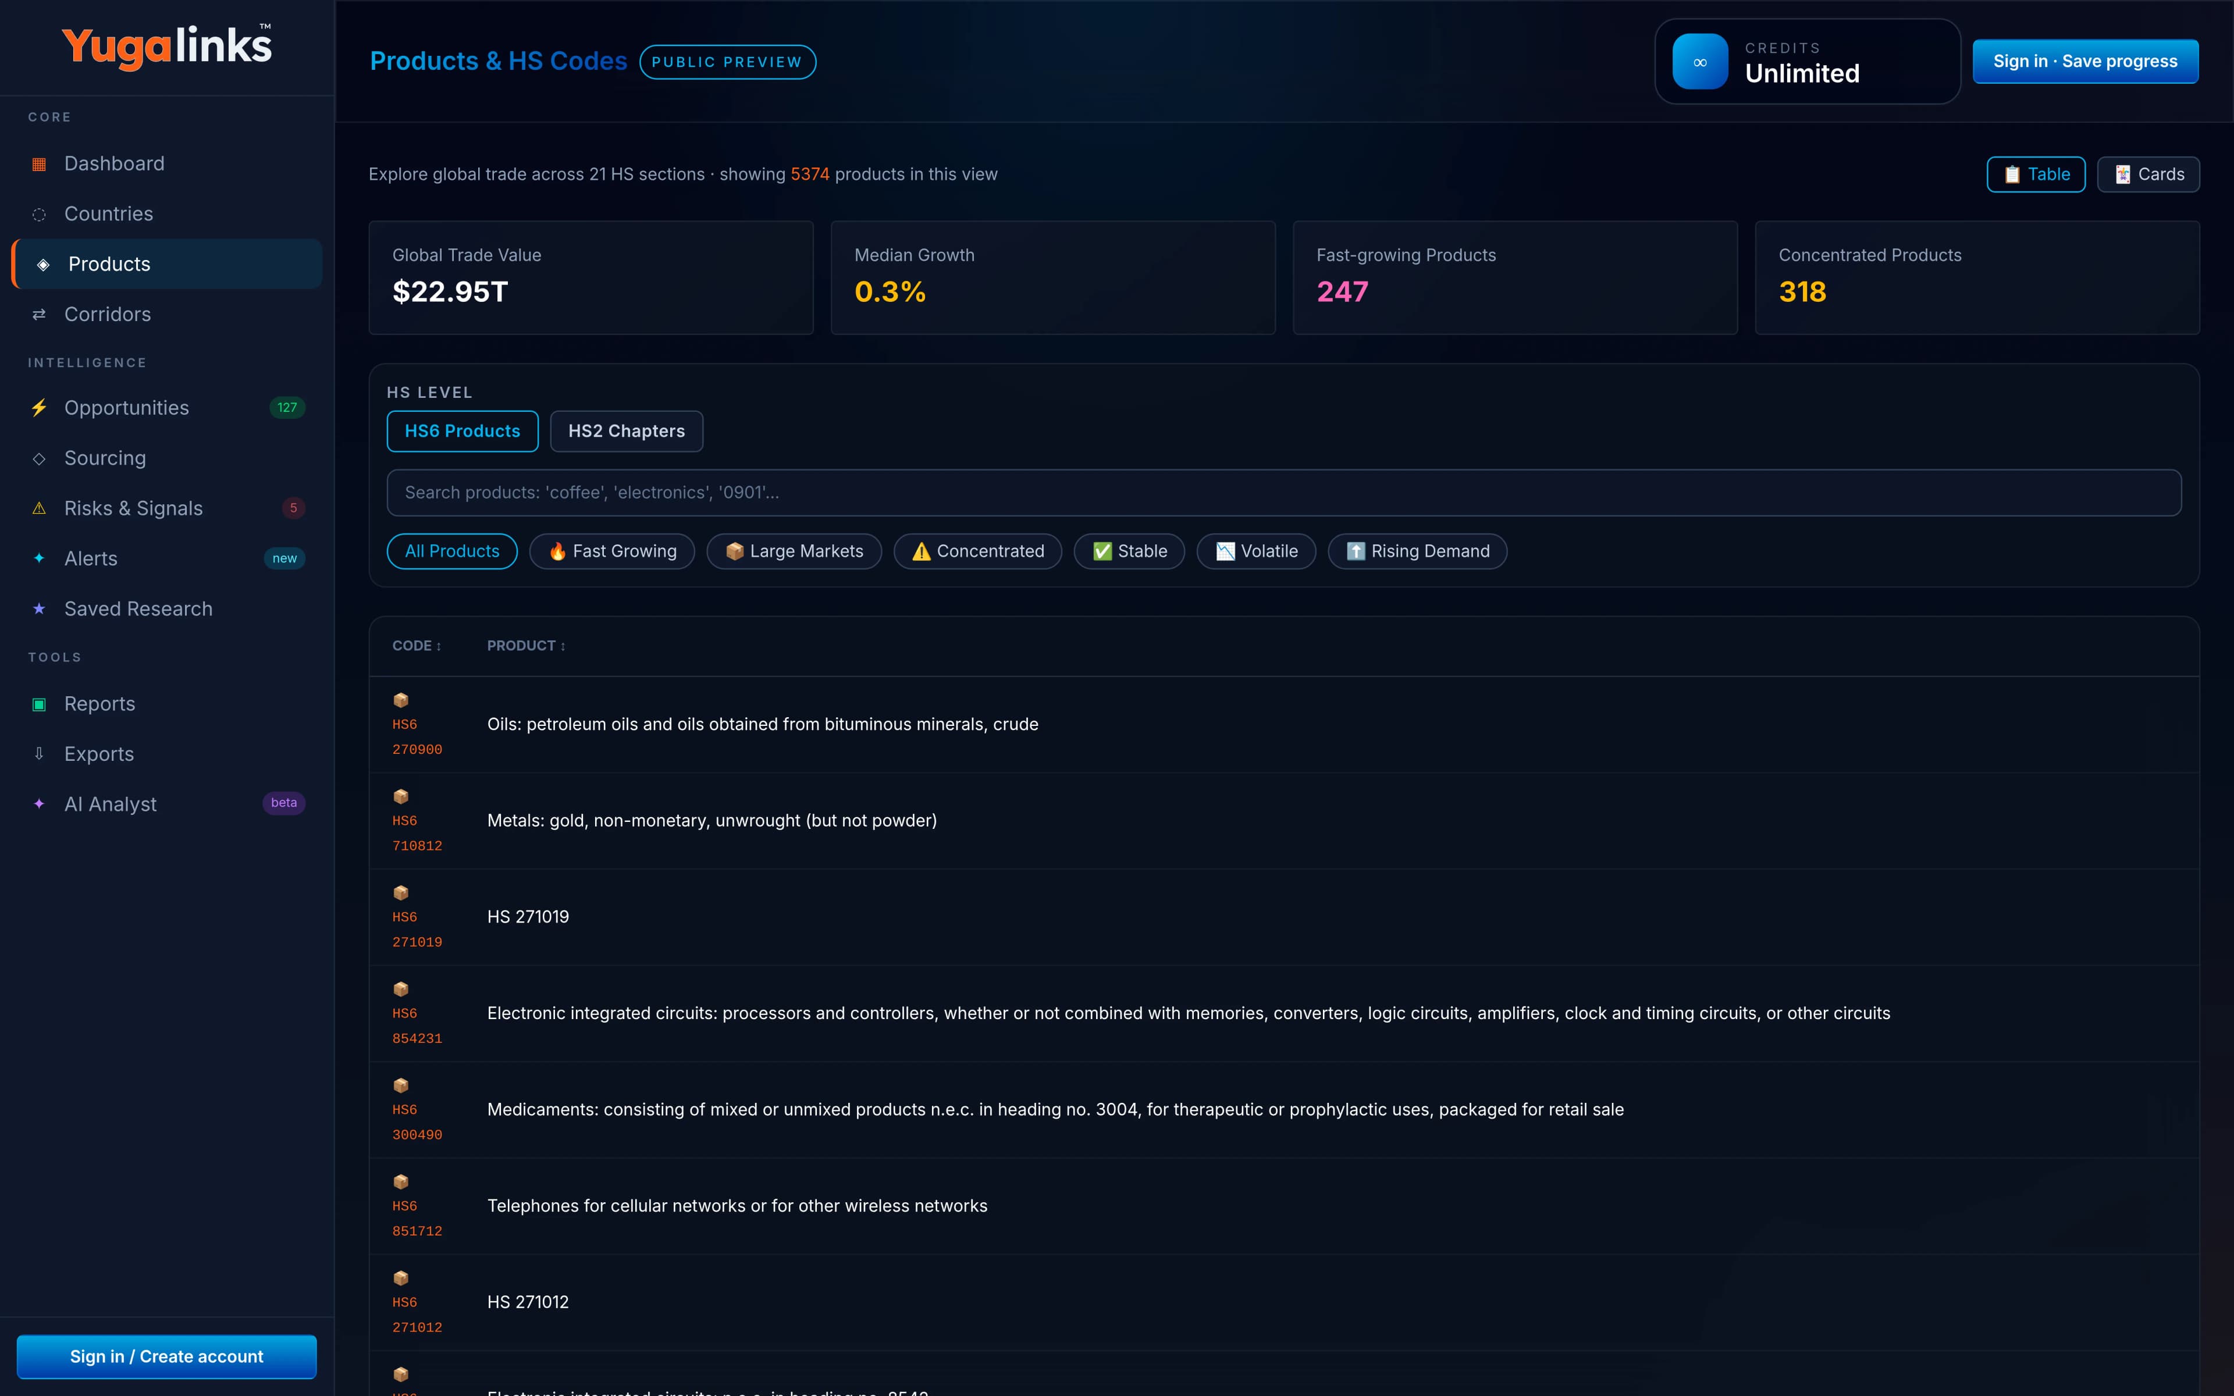2234x1396 pixels.
Task: Click code 300490 in the table
Action: pyautogui.click(x=417, y=1135)
